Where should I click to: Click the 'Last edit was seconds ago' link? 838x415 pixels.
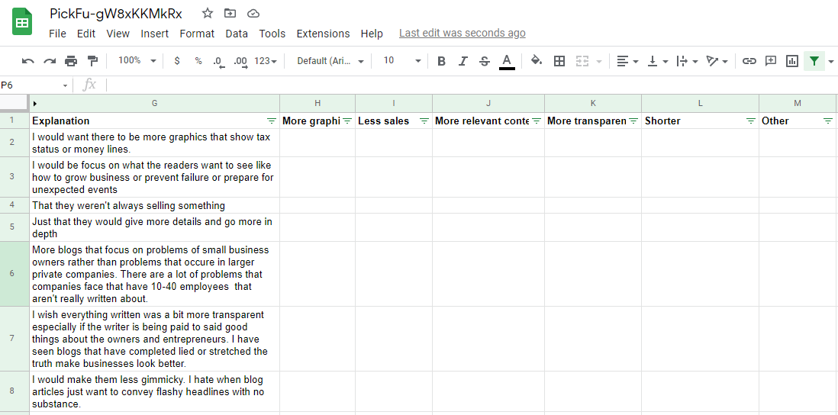[x=462, y=34]
